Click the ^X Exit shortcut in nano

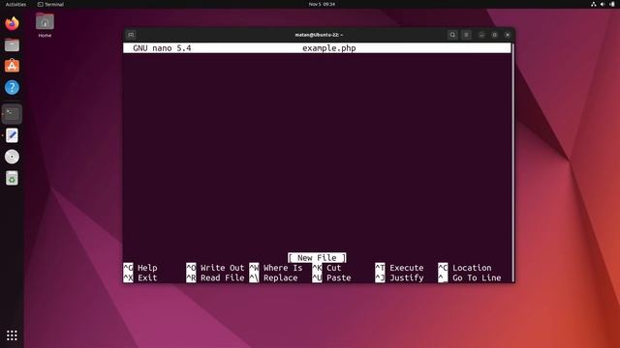coord(140,277)
